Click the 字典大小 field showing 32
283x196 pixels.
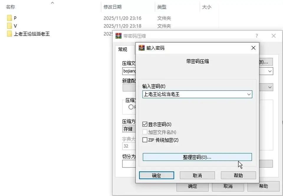129,146
